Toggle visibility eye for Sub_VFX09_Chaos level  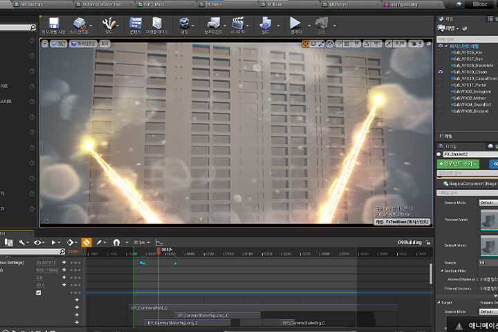tap(441, 72)
